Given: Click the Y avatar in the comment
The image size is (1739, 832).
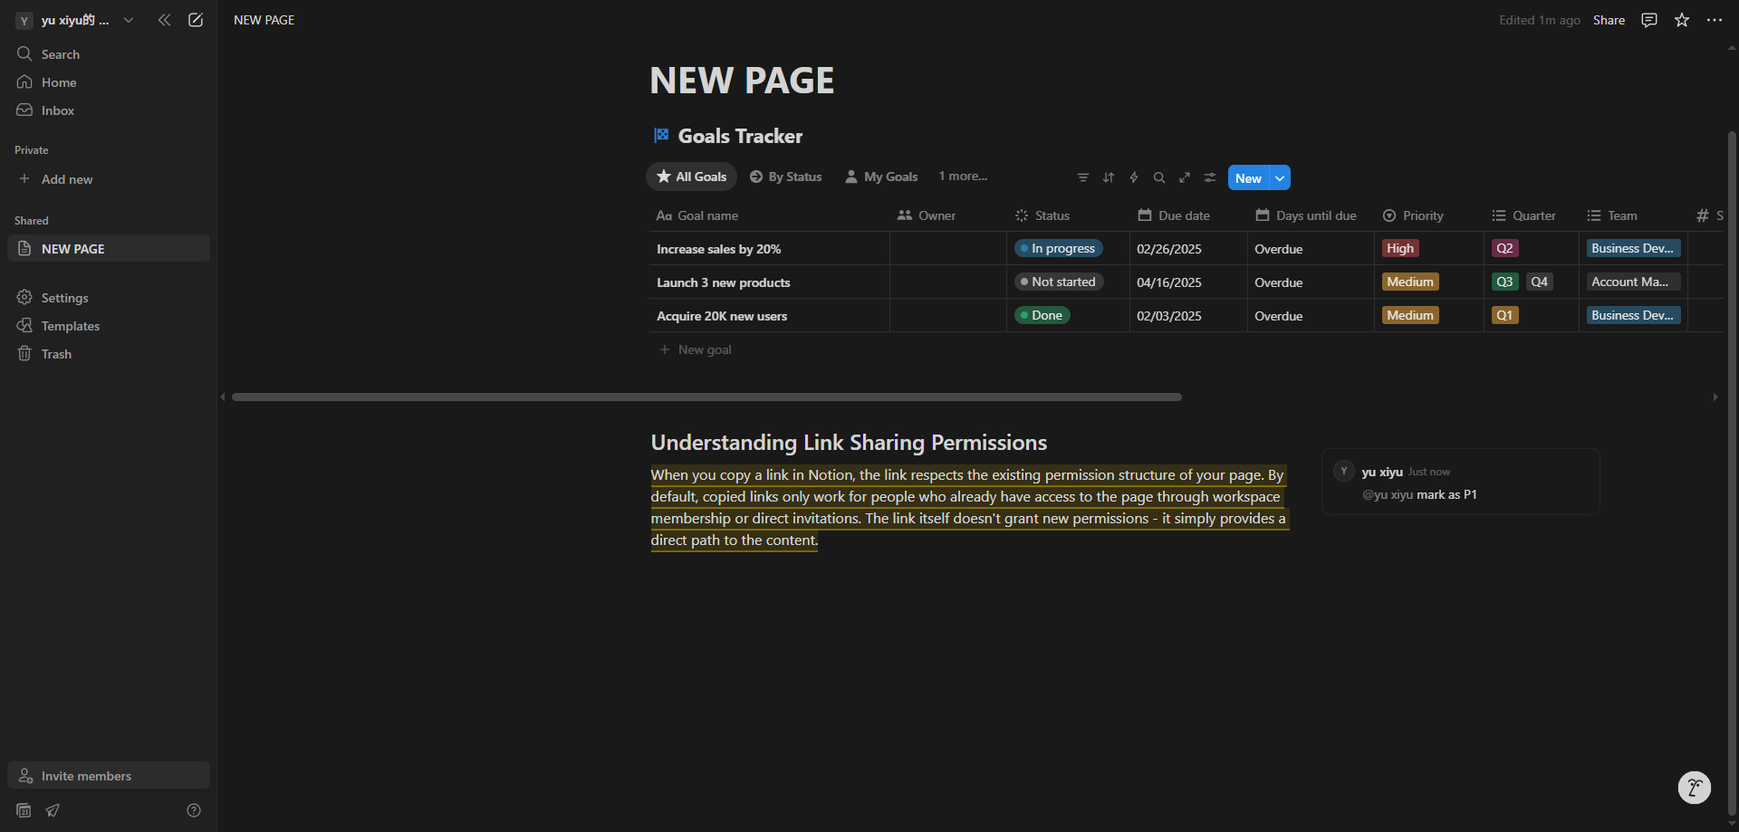Looking at the screenshot, I should [x=1344, y=471].
